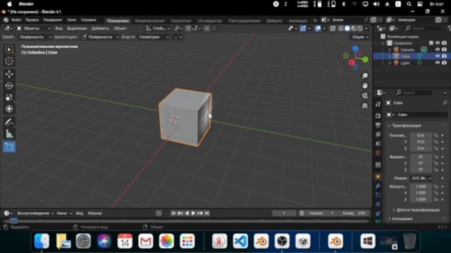Hide the Cube in viewport with eye
451x253 pixels.
(x=438, y=56)
